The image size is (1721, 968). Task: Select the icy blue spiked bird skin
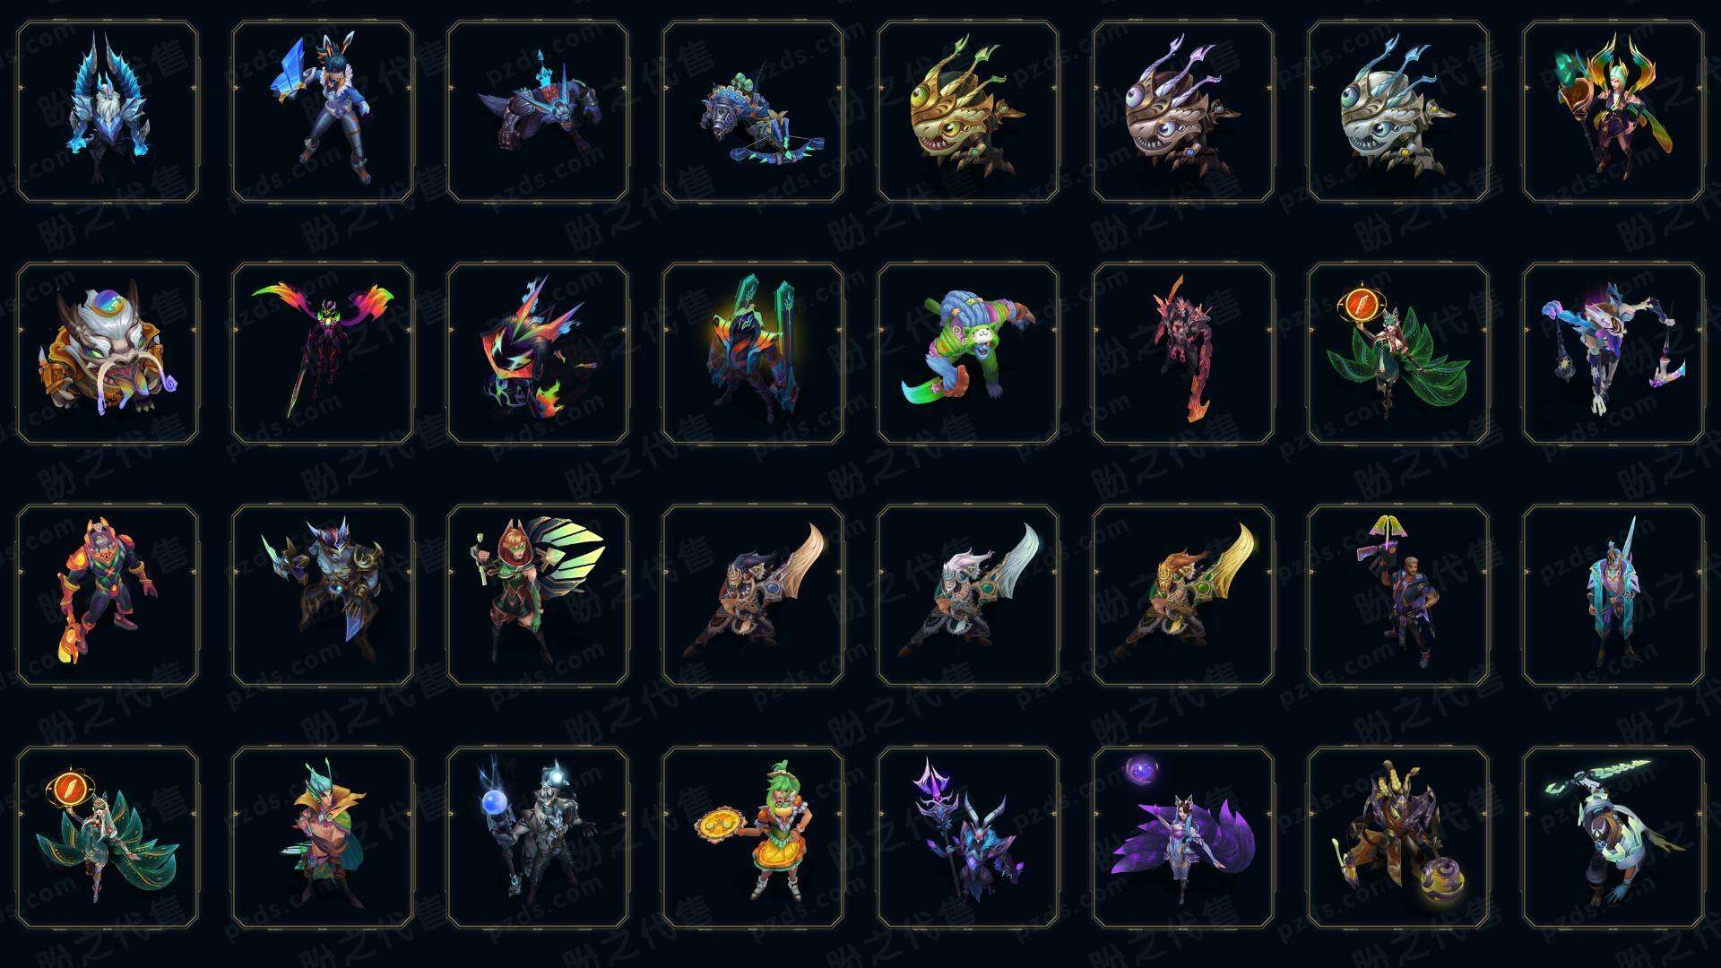108,112
